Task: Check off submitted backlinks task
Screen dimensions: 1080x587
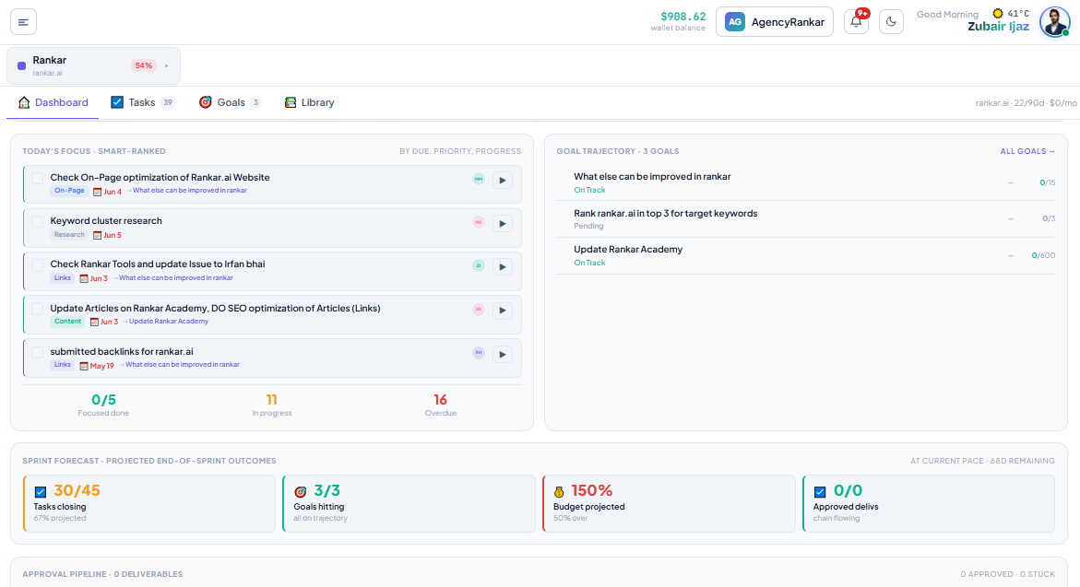Action: click(x=37, y=352)
